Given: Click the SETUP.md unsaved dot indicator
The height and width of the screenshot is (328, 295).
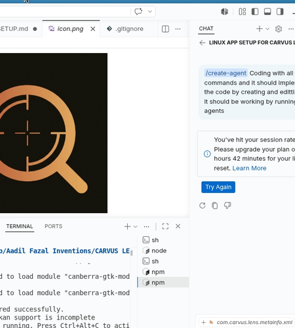Looking at the screenshot, I should pos(35,29).
